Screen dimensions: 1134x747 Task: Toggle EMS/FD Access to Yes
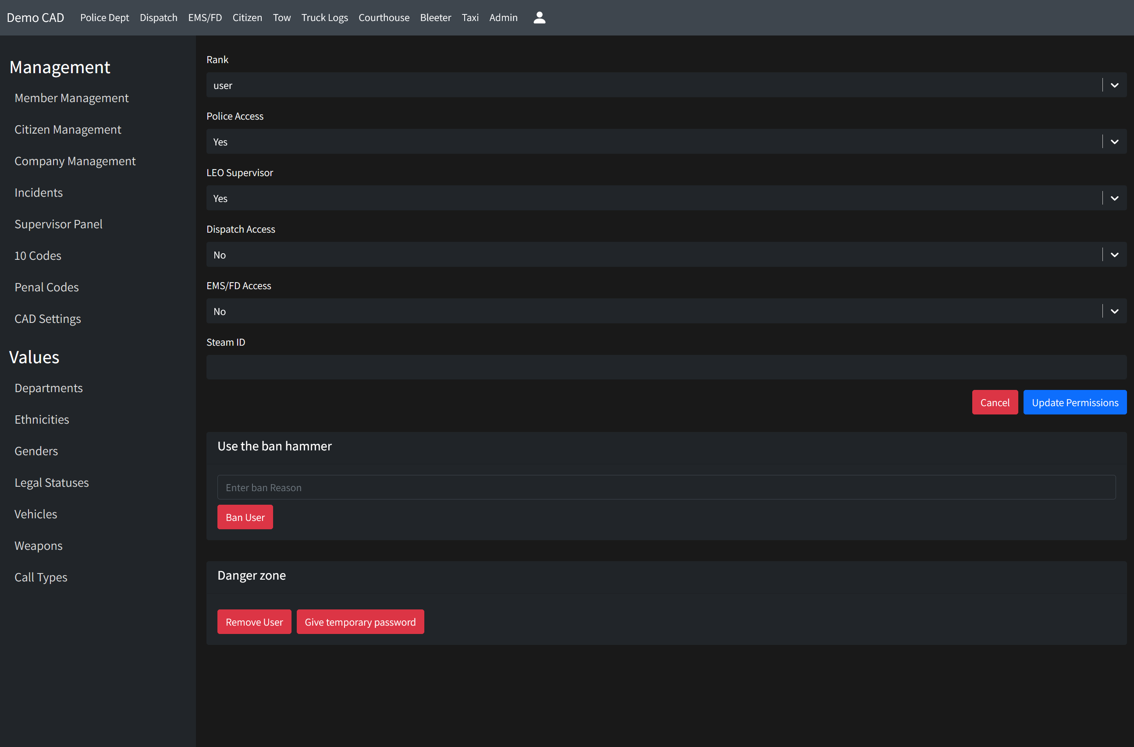tap(1115, 311)
